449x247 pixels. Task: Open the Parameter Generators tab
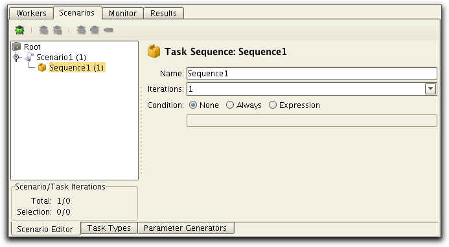click(185, 228)
